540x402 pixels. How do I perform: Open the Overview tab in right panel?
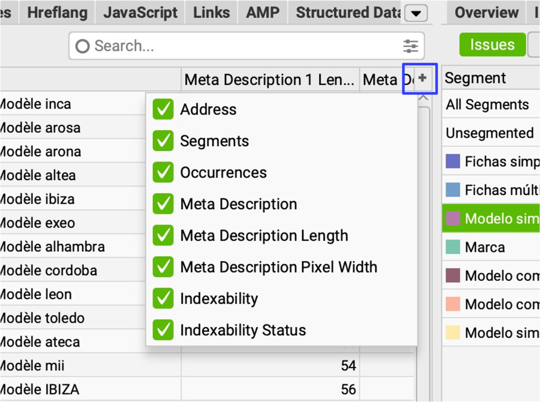[x=486, y=13]
